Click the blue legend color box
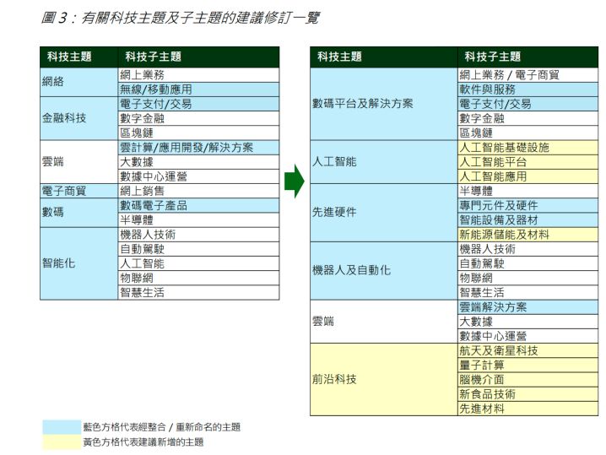606x455 pixels. coord(62,427)
